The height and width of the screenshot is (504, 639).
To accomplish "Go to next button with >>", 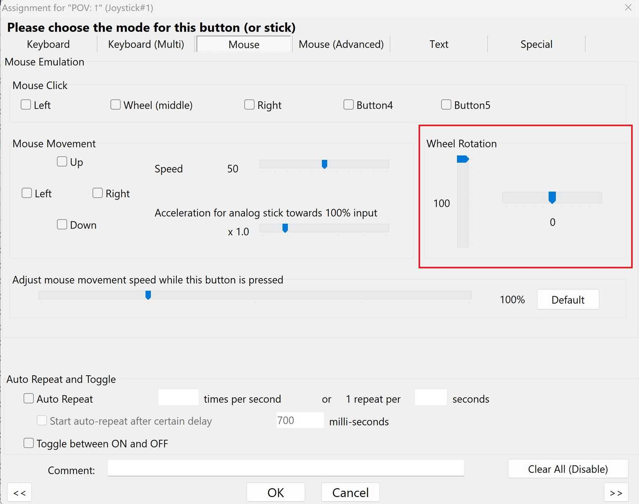I will coord(616,492).
